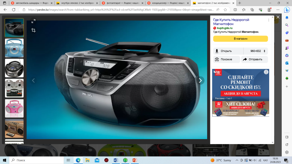Show hidden system tray icons

click(x=237, y=160)
